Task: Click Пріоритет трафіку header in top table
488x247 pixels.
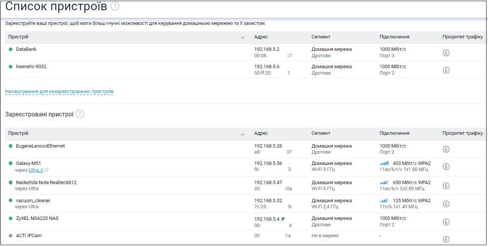Action: pos(462,37)
